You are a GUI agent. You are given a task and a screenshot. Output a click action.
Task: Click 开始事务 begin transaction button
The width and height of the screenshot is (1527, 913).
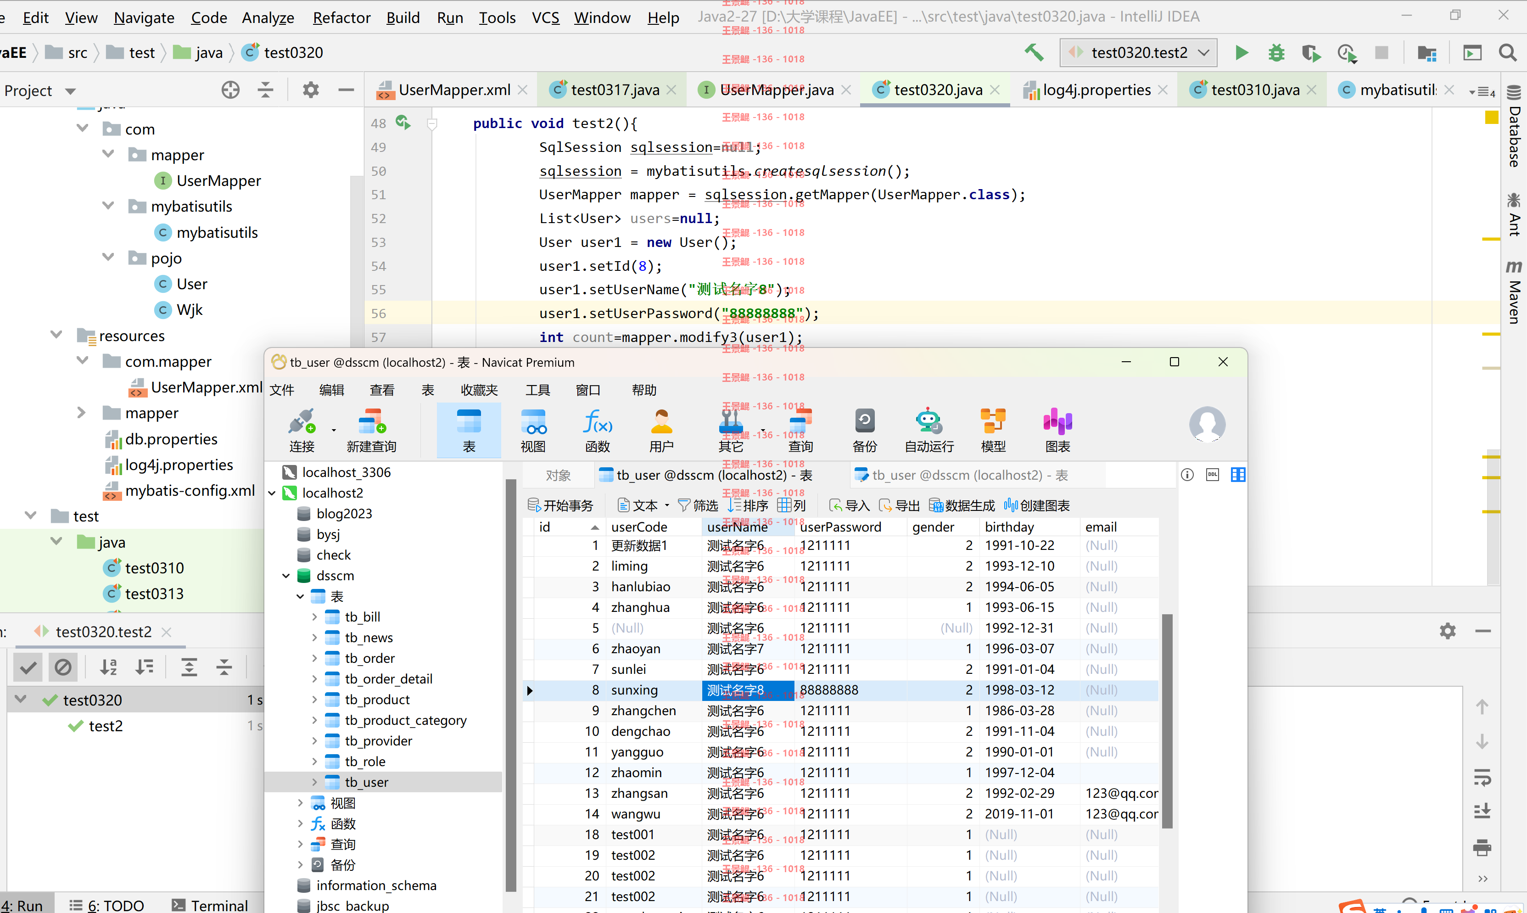[x=560, y=506]
